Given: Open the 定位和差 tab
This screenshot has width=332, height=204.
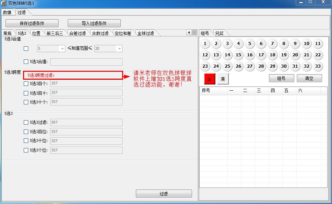Looking at the screenshot, I should point(123,33).
